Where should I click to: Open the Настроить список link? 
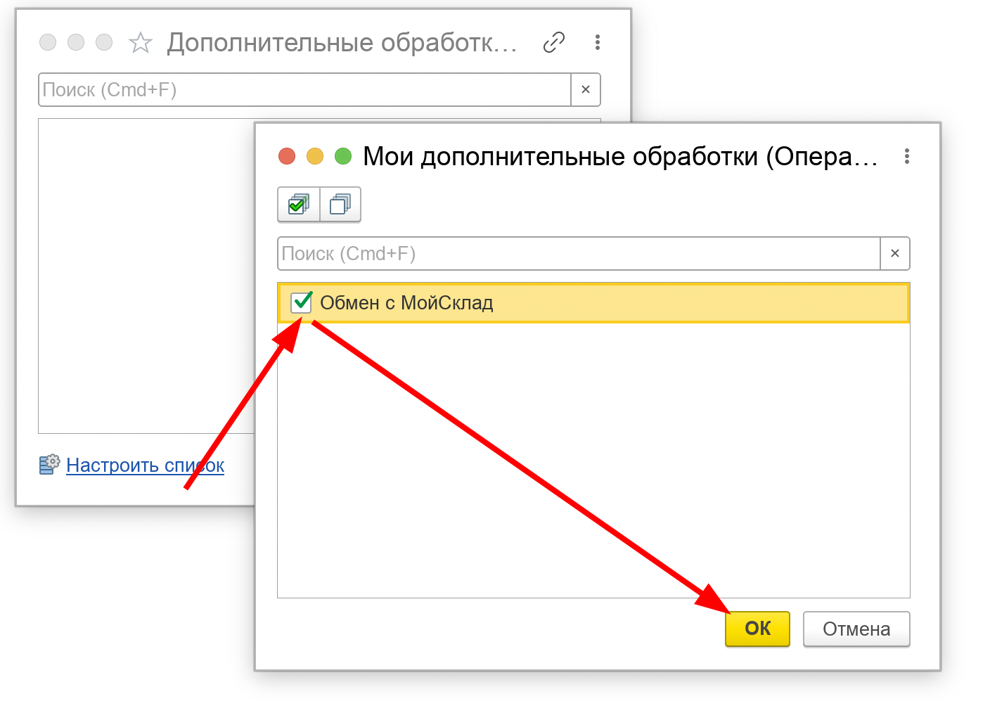[x=146, y=465]
